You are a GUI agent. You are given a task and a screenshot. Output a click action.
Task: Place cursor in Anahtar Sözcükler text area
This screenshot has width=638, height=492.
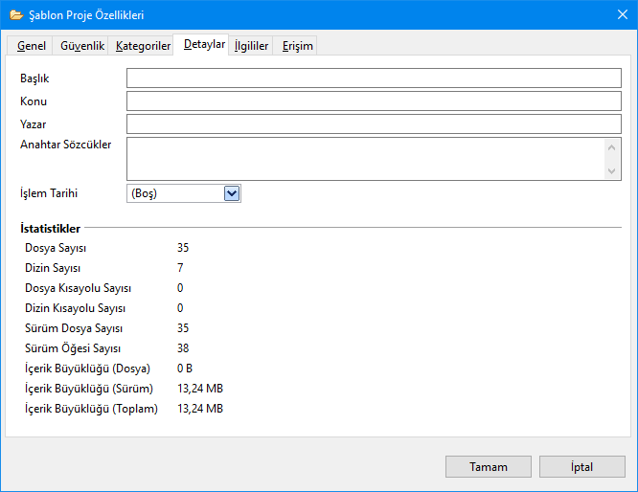(364, 158)
